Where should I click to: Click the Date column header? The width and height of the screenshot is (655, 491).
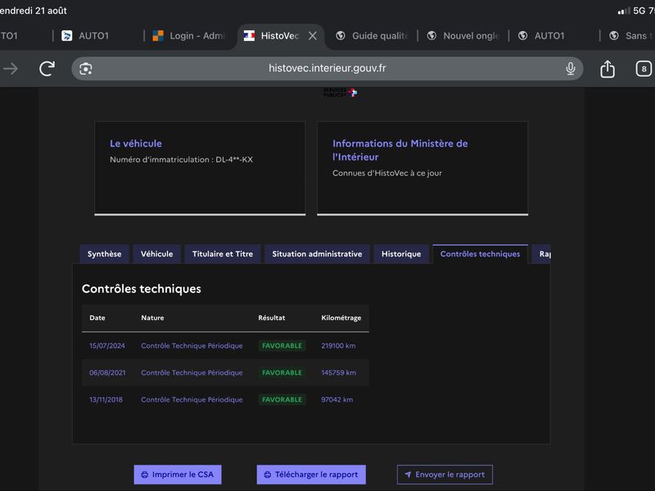coord(97,318)
